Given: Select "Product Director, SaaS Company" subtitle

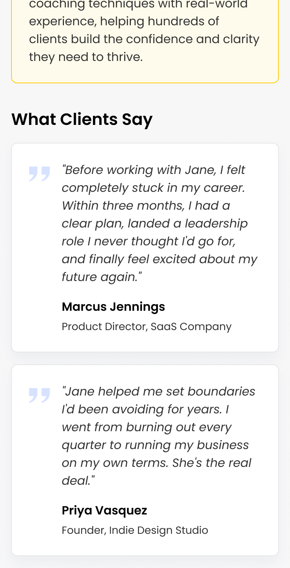Looking at the screenshot, I should [146, 326].
